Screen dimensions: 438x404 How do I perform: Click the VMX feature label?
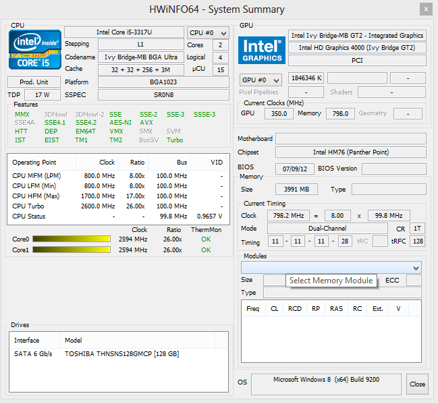coord(116,132)
